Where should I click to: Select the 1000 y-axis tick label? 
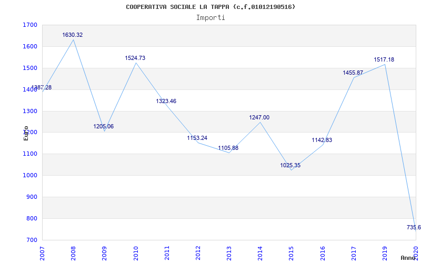[x=30, y=176]
